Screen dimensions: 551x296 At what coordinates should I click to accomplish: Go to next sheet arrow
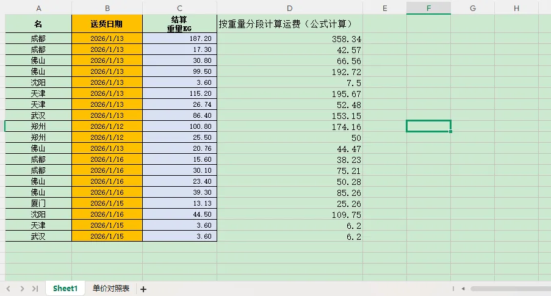[22, 289]
